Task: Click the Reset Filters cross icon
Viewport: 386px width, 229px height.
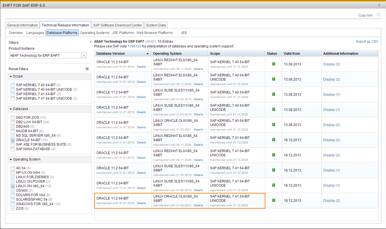Action: click(x=87, y=69)
